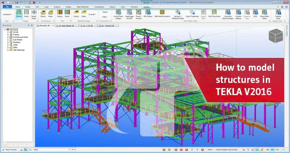The width and height of the screenshot is (290, 153).
Task: Click the Metric units button
Action: tap(210, 150)
